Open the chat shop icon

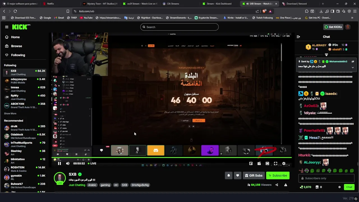pos(317,187)
